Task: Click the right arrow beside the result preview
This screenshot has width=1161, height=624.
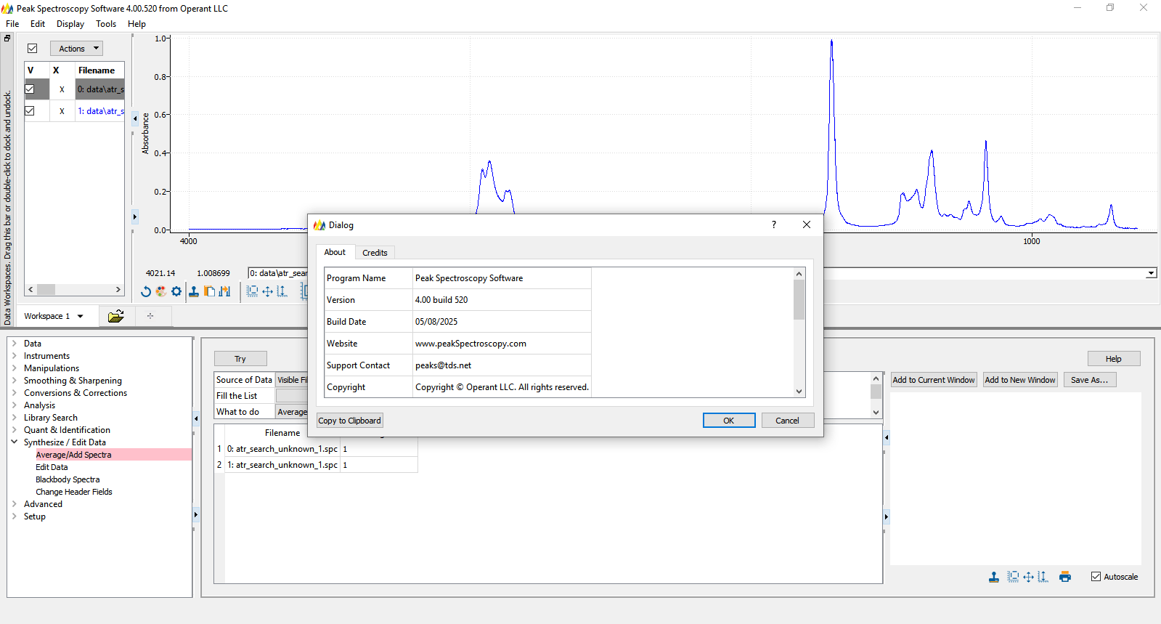Action: [887, 517]
